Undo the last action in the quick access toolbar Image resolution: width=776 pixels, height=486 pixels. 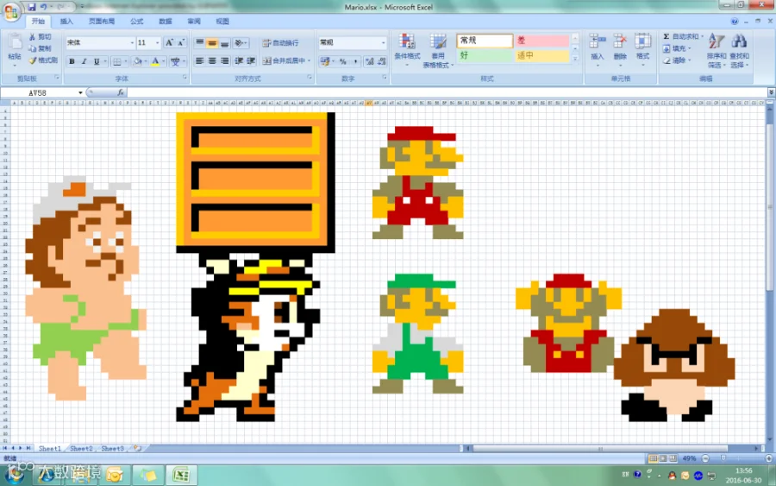tap(44, 7)
